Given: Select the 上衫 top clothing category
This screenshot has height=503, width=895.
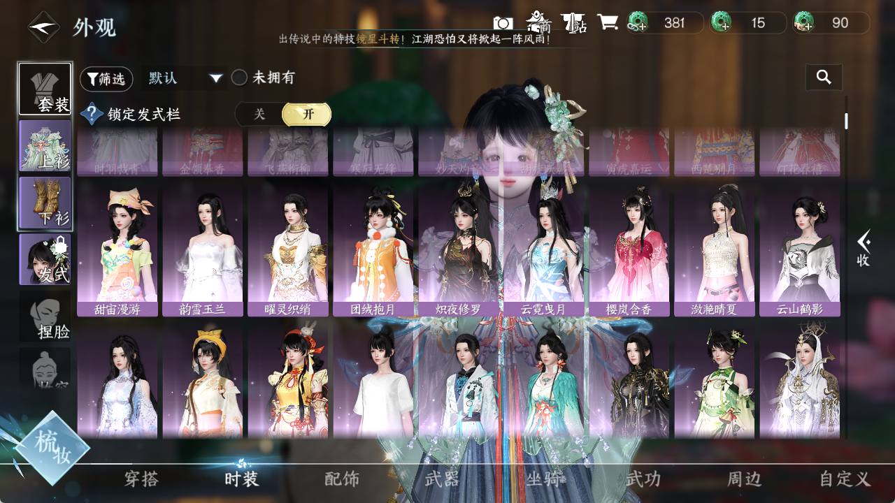Looking at the screenshot, I should pos(45,145).
